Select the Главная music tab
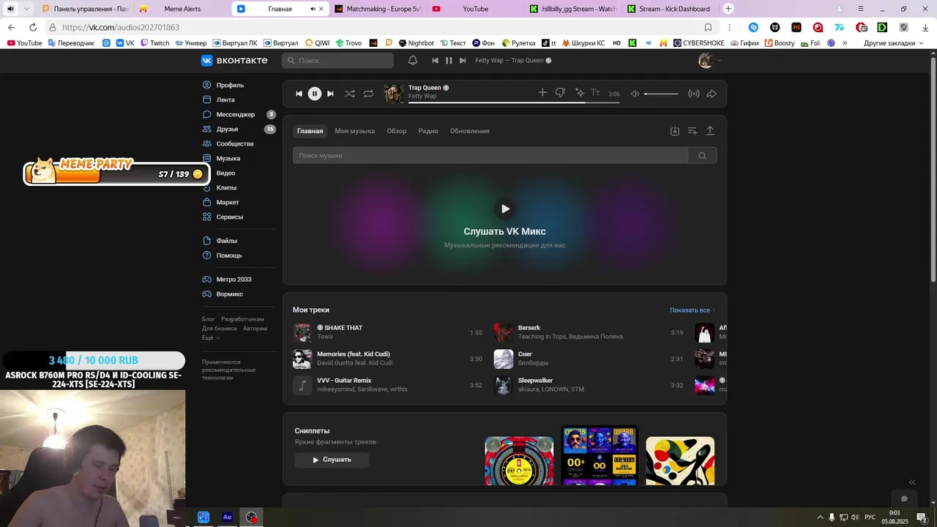 pyautogui.click(x=310, y=131)
